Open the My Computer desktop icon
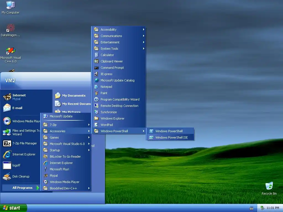283x212 pixels. (x=11, y=7)
